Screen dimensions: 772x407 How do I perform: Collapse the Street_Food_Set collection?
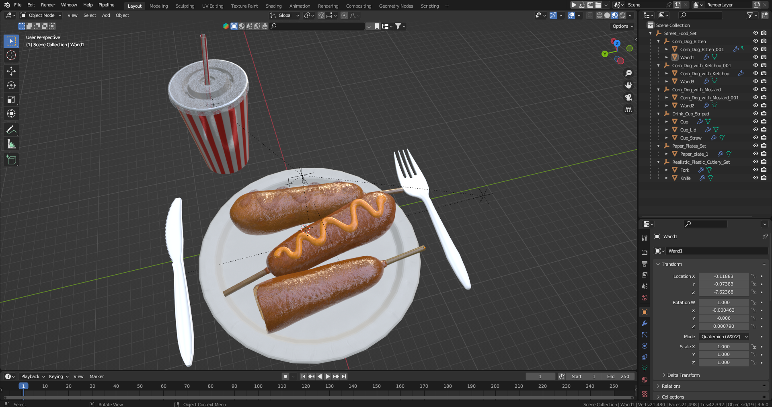pyautogui.click(x=651, y=33)
